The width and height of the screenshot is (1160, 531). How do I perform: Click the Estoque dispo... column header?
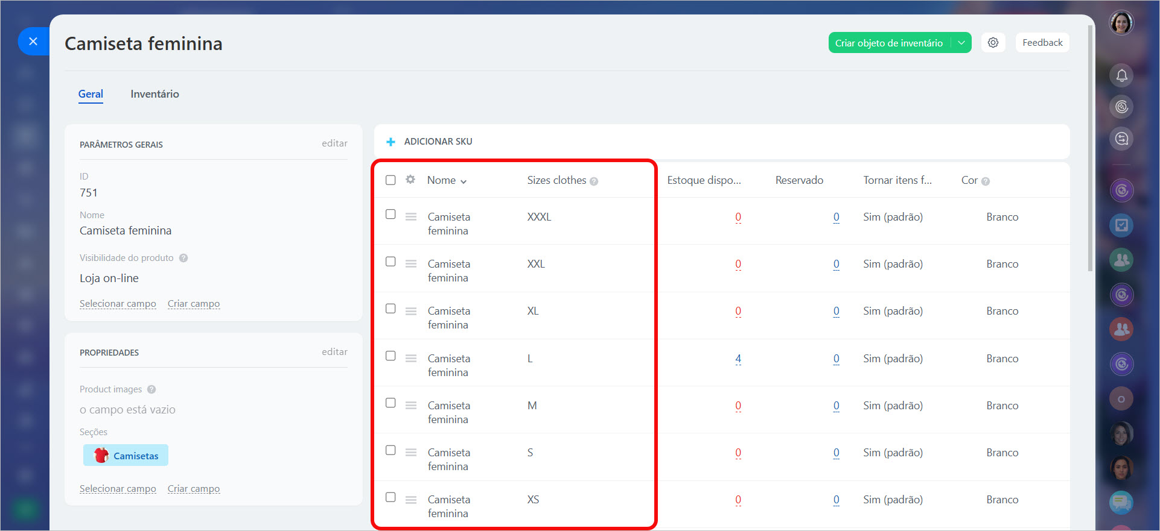(x=704, y=180)
